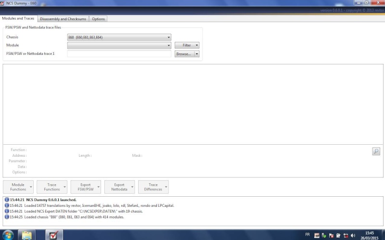This screenshot has width=385, height=240.
Task: Click the volume speaker tray icon
Action: (x=353, y=236)
